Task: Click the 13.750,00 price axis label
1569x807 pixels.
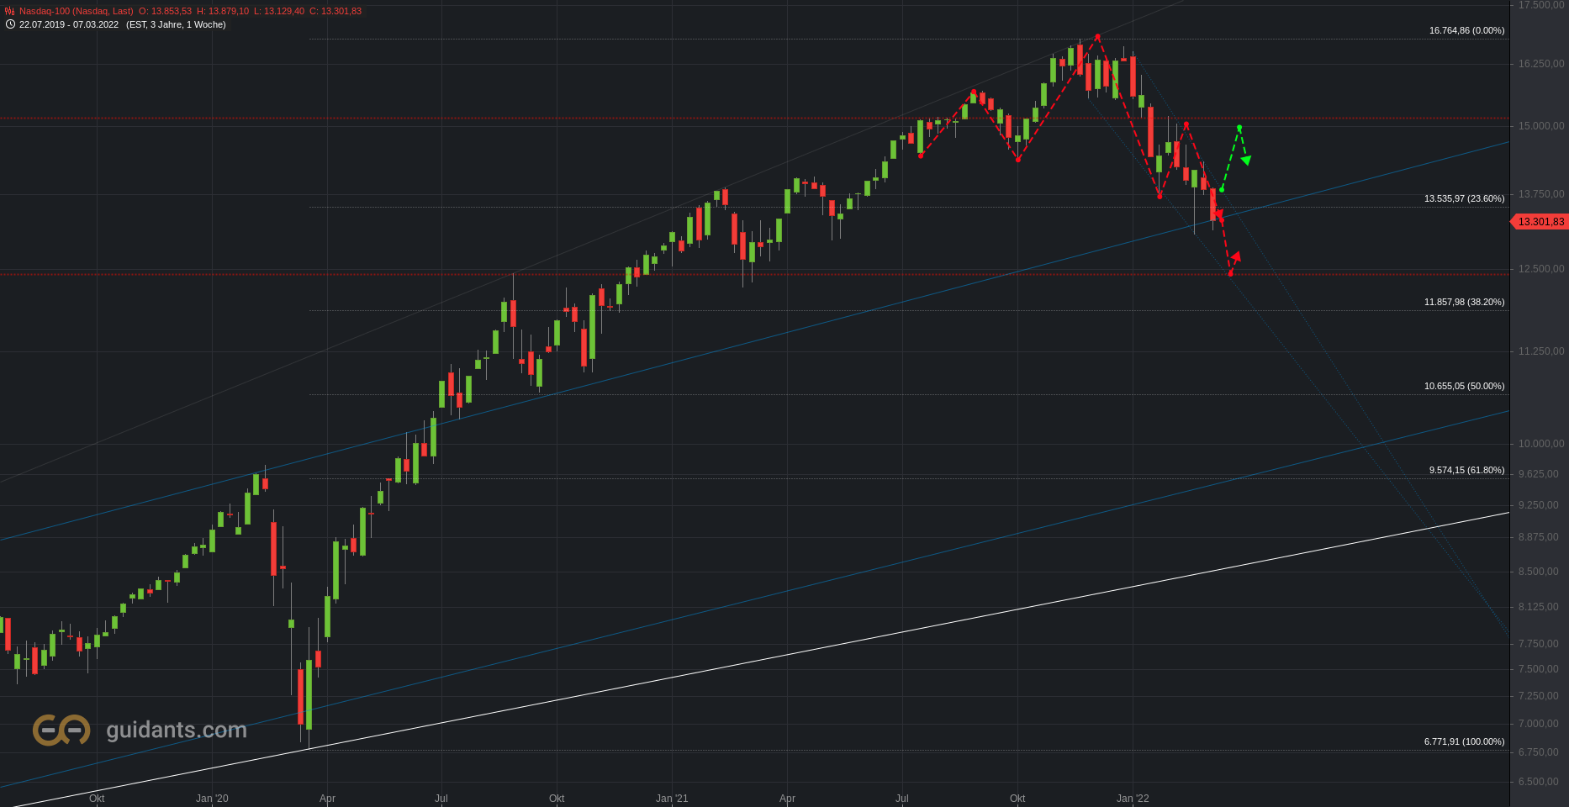Action: pyautogui.click(x=1541, y=194)
